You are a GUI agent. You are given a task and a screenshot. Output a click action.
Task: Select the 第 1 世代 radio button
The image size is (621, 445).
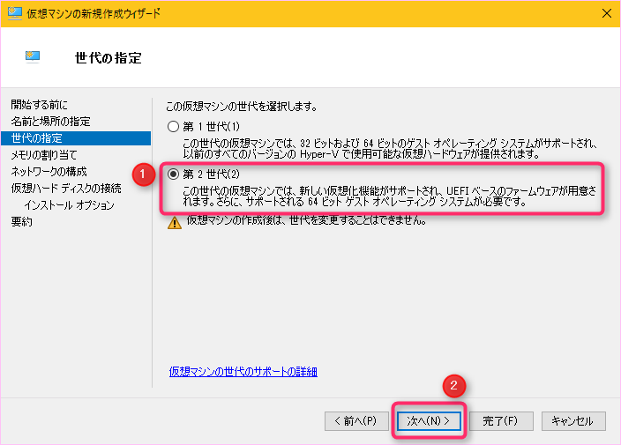pos(173,127)
